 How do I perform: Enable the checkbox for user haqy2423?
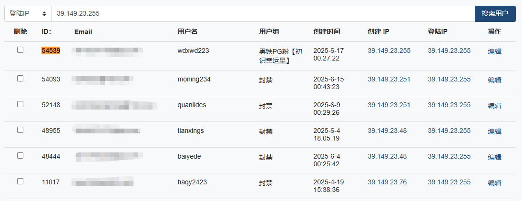click(x=20, y=181)
